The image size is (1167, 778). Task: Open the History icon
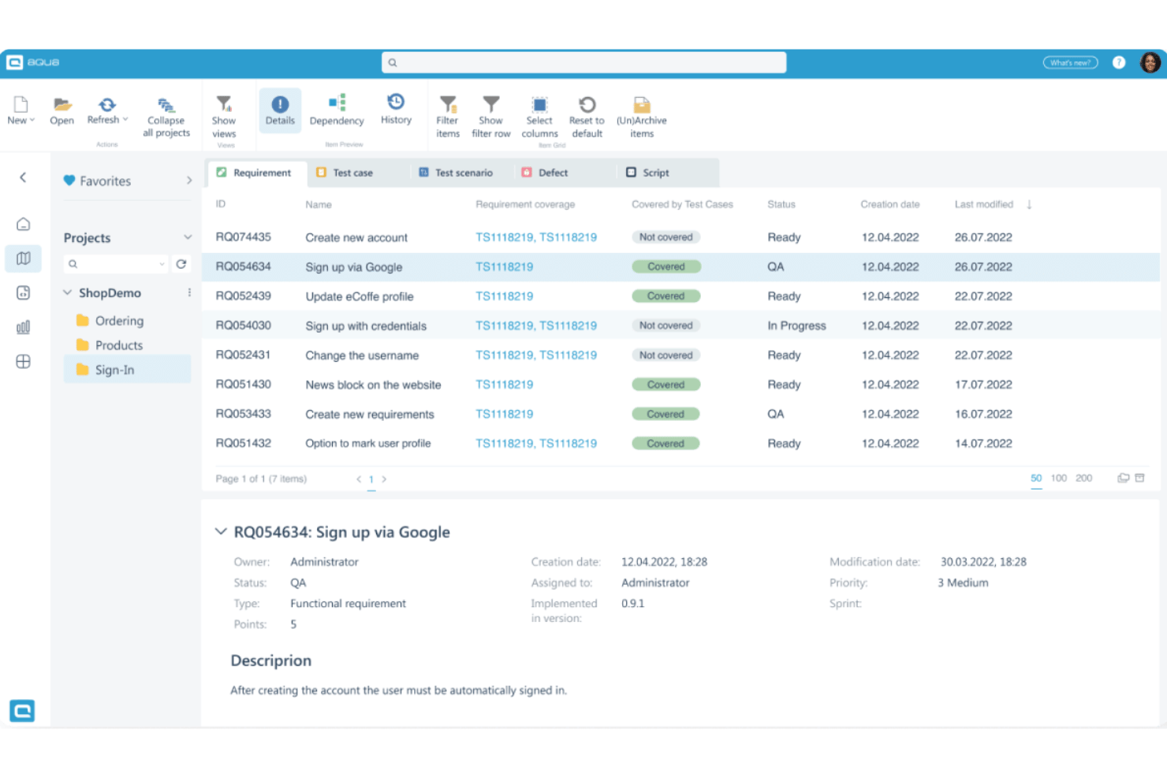point(396,102)
